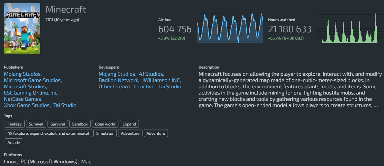Open Tai Studio under Publishers
Screen dimensions: 384x166
click(65, 105)
